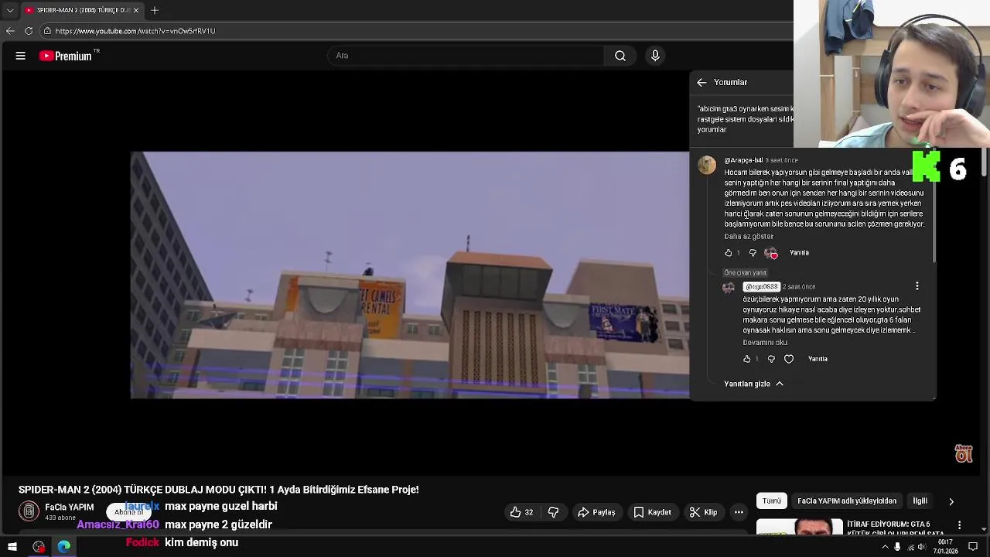Reply to @ags0683 with Yanıtla
Screen dimensions: 990x557
click(x=818, y=359)
